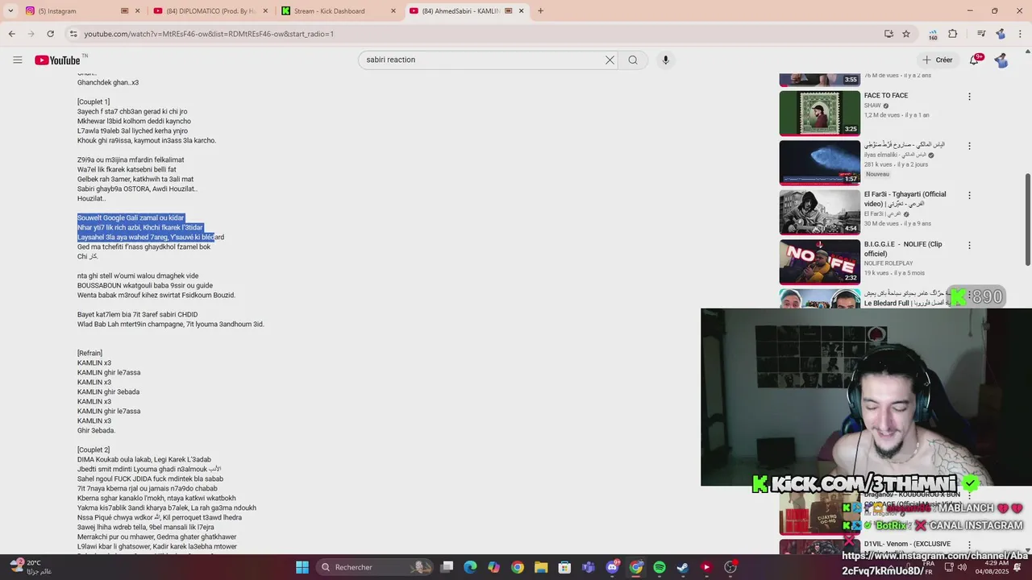This screenshot has height=580, width=1032.
Task: Open SHAW channel link
Action: click(872, 106)
